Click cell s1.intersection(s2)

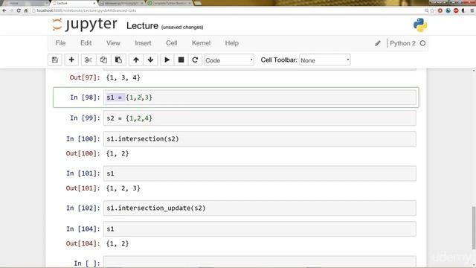tap(260, 139)
